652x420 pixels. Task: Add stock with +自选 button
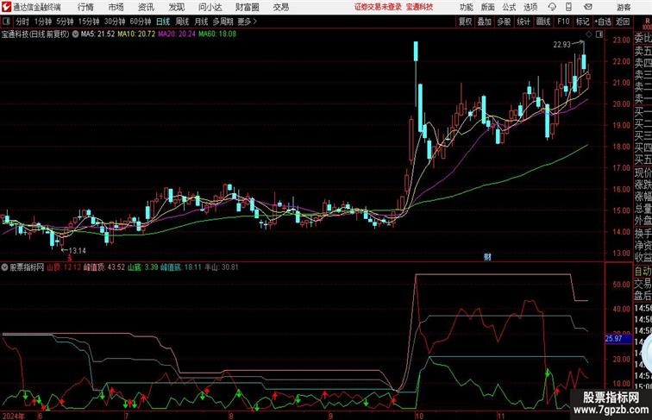point(603,22)
